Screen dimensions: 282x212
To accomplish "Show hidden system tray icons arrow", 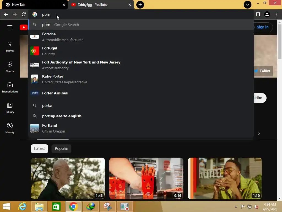I will click(236, 207).
